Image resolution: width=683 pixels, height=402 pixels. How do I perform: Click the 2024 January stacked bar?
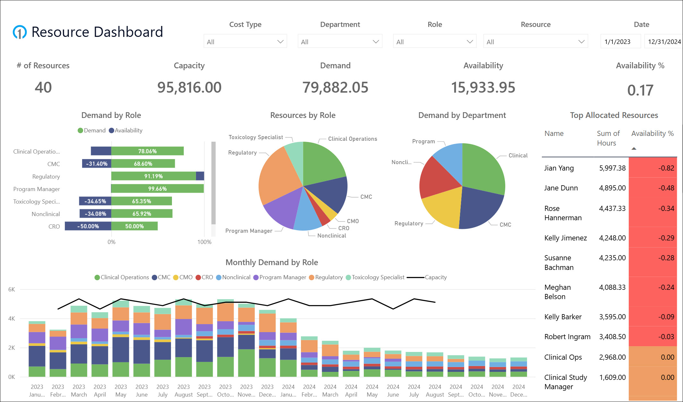pos(288,348)
